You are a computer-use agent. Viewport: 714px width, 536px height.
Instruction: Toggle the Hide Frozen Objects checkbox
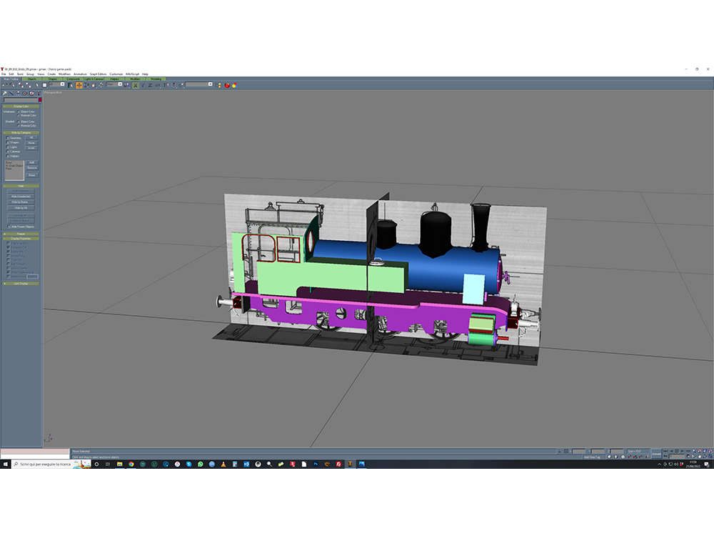(x=9, y=227)
